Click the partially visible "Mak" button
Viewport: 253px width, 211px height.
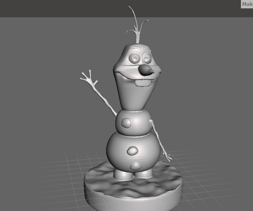(x=247, y=4)
